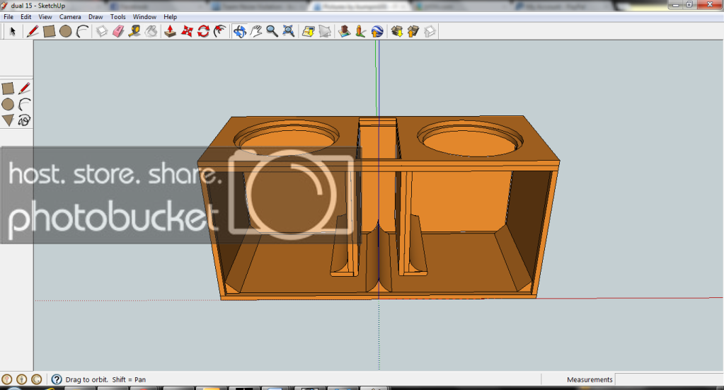Select the Line pencil in the left palette

(25, 88)
